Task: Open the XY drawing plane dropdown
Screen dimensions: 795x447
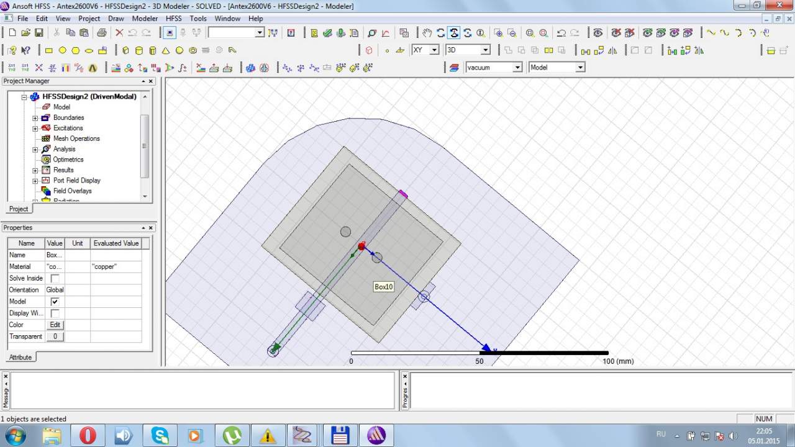Action: click(434, 50)
